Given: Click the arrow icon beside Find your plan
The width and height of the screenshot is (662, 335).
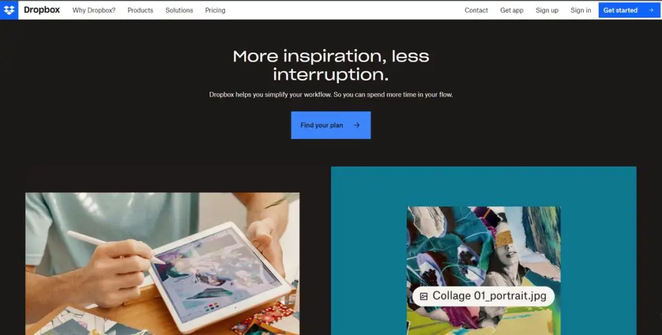Looking at the screenshot, I should [x=357, y=125].
